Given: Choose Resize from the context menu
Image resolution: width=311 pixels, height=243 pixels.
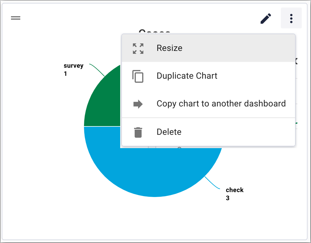Looking at the screenshot, I should pos(169,48).
